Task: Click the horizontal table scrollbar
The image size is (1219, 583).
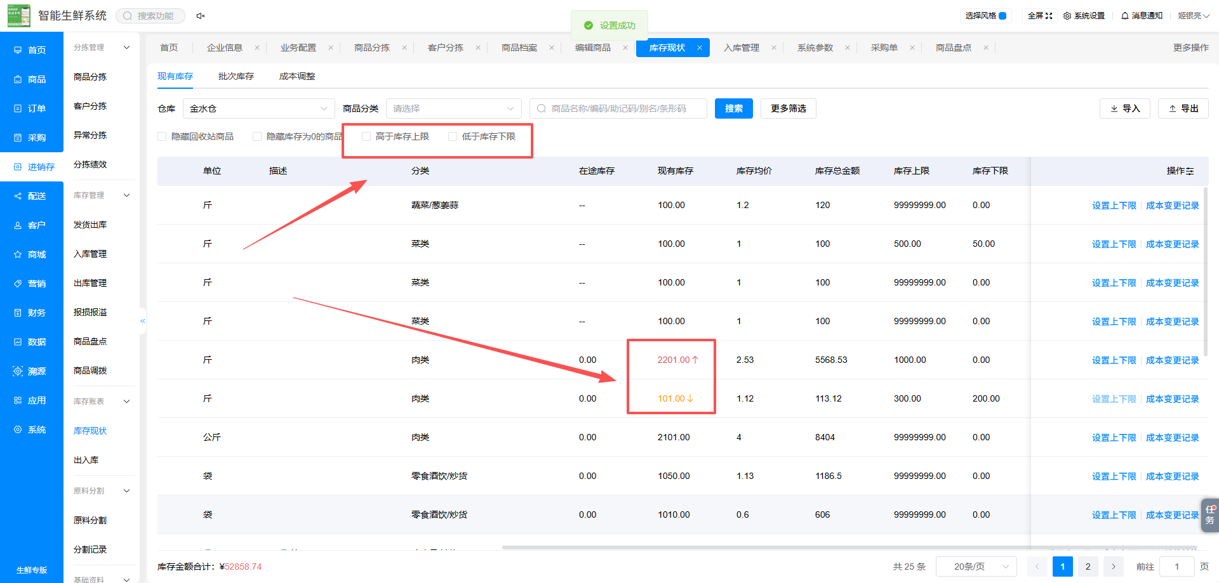Action: click(x=849, y=547)
